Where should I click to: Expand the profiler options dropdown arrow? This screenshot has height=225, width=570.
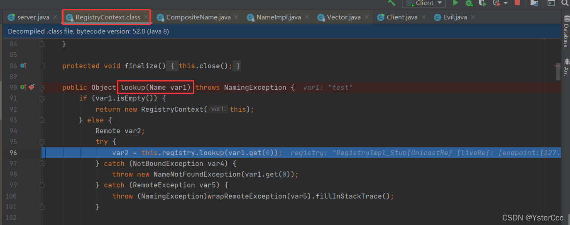click(x=505, y=3)
